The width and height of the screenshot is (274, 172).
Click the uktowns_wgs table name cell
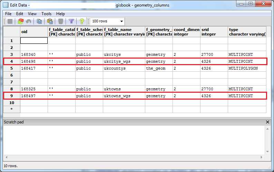[124, 96]
